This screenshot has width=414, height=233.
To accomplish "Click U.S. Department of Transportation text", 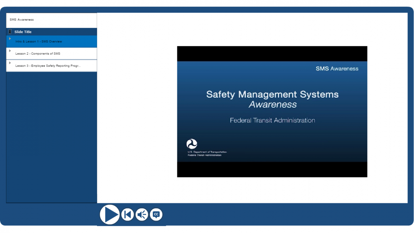I will [x=207, y=152].
